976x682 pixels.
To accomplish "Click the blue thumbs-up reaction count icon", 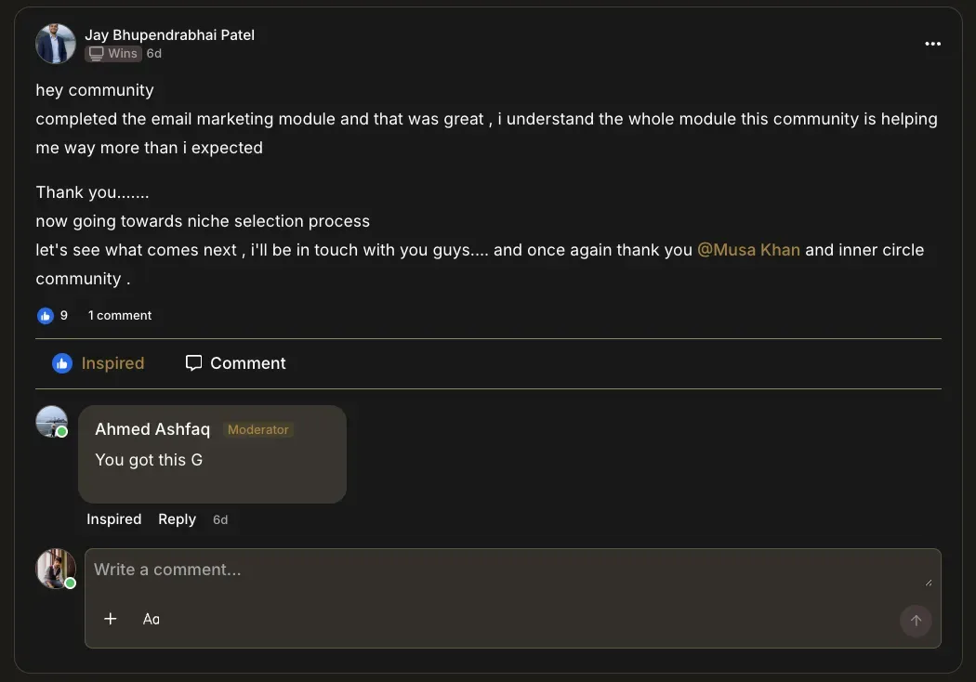I will pyautogui.click(x=46, y=316).
